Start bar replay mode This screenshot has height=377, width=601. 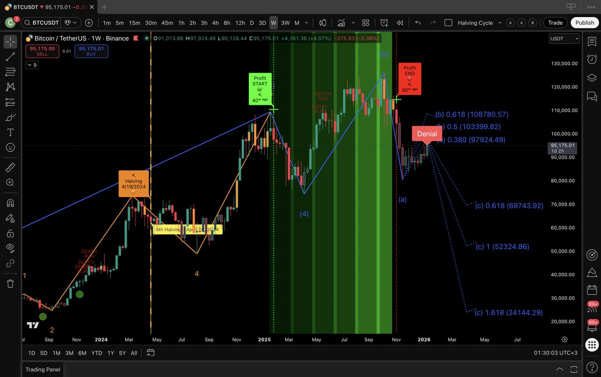point(400,23)
